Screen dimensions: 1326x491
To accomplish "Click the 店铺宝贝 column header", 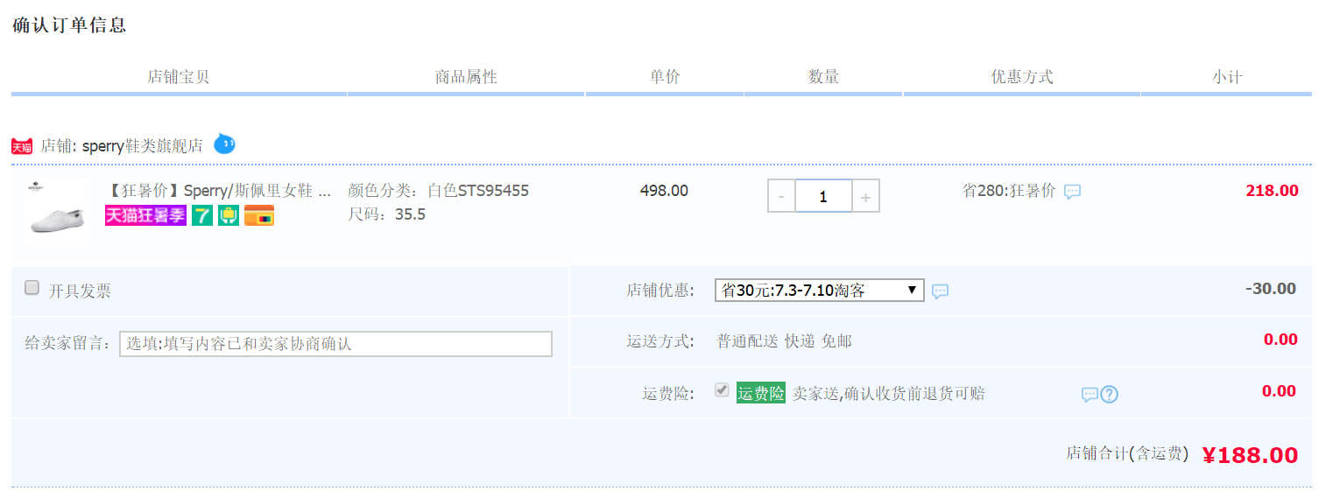I will 179,77.
